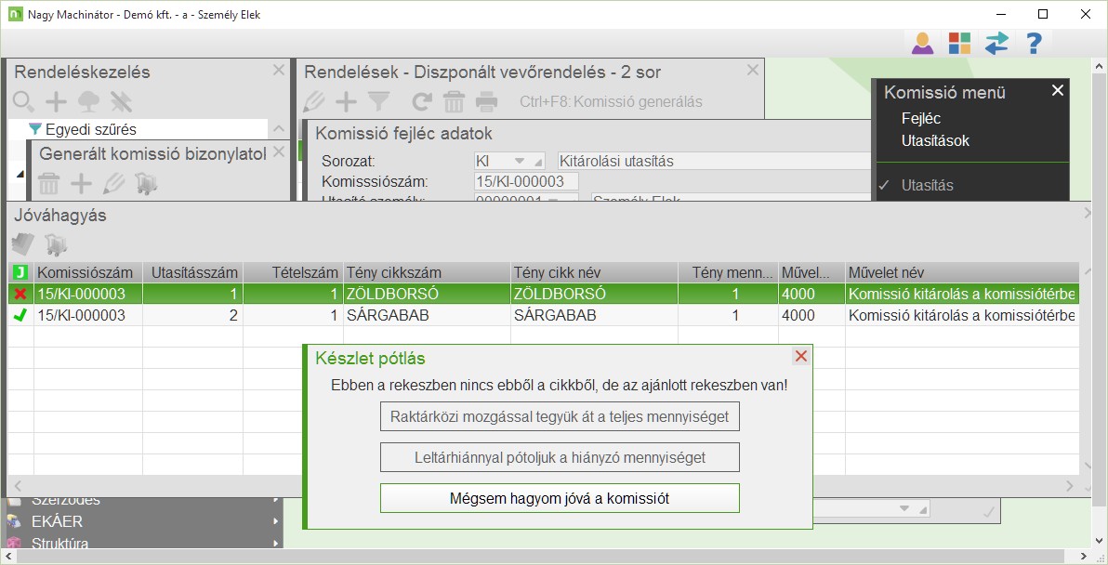Expand the EKÁER submenu arrow
The width and height of the screenshot is (1108, 565).
tap(275, 522)
